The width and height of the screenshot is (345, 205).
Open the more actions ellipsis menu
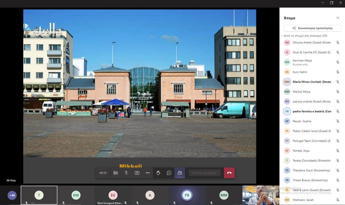[x=148, y=173]
